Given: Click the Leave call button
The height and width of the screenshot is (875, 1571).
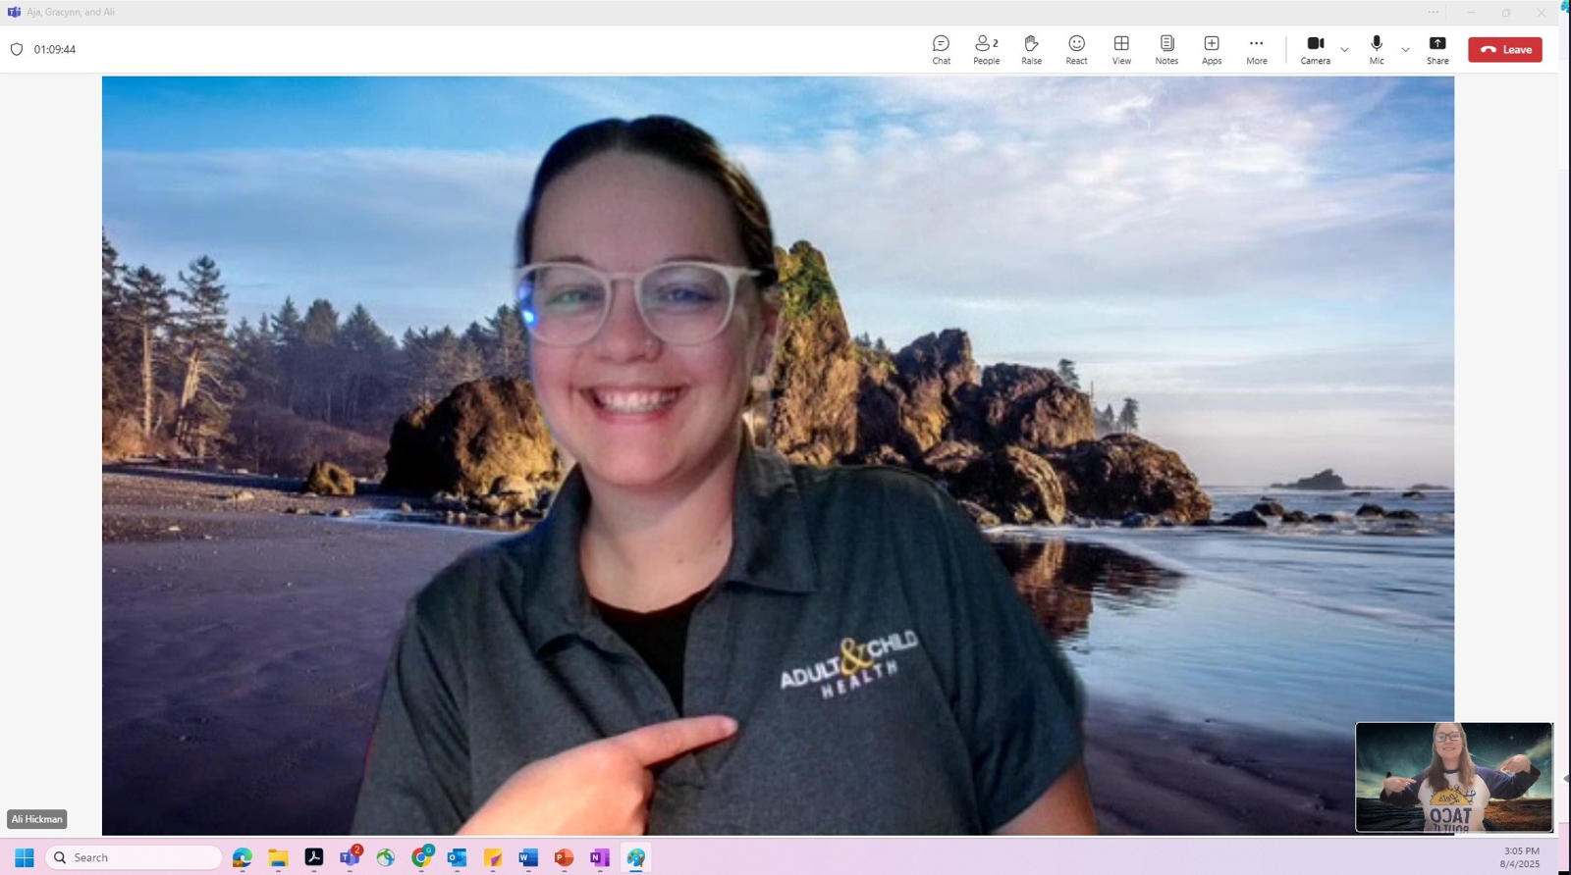Looking at the screenshot, I should (1504, 49).
